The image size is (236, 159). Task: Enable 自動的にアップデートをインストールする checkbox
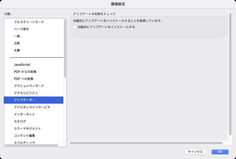(x=75, y=27)
